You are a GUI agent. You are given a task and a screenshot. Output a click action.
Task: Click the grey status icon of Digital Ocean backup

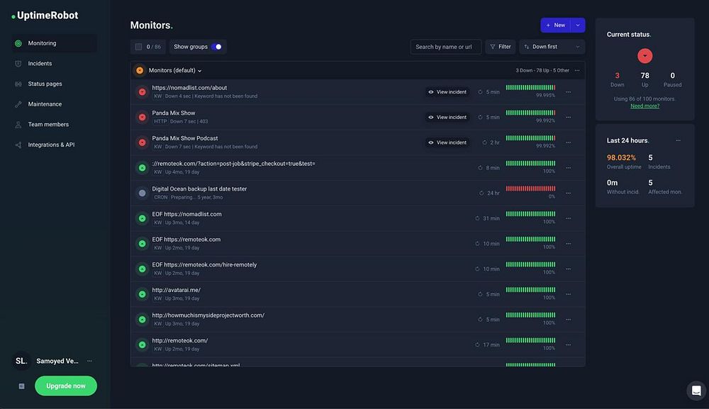point(142,194)
